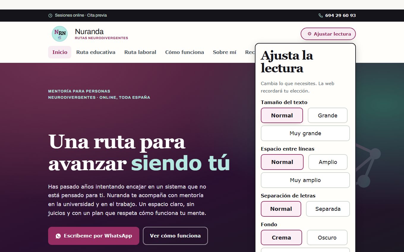
Task: Choose Muy grande text size
Action: coord(305,133)
